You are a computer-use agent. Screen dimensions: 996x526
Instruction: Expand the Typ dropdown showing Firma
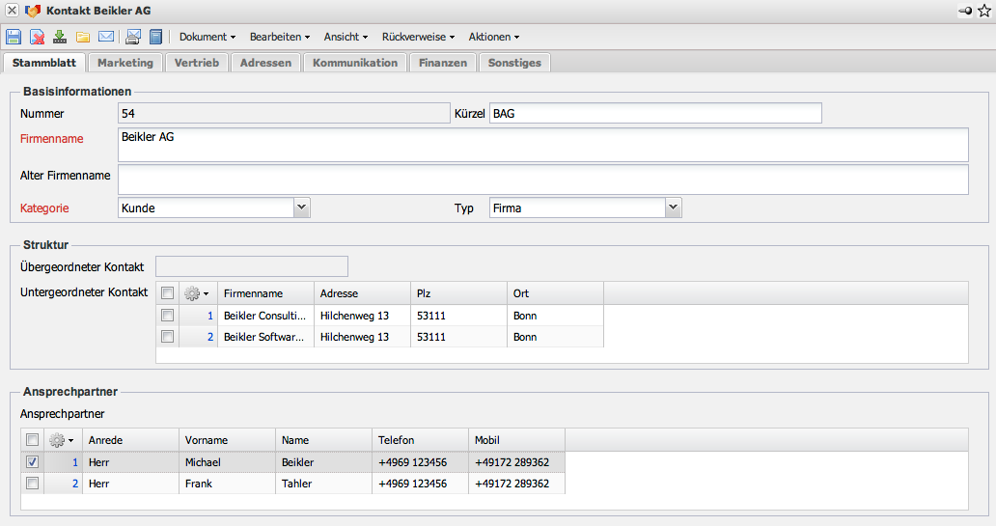pos(673,208)
